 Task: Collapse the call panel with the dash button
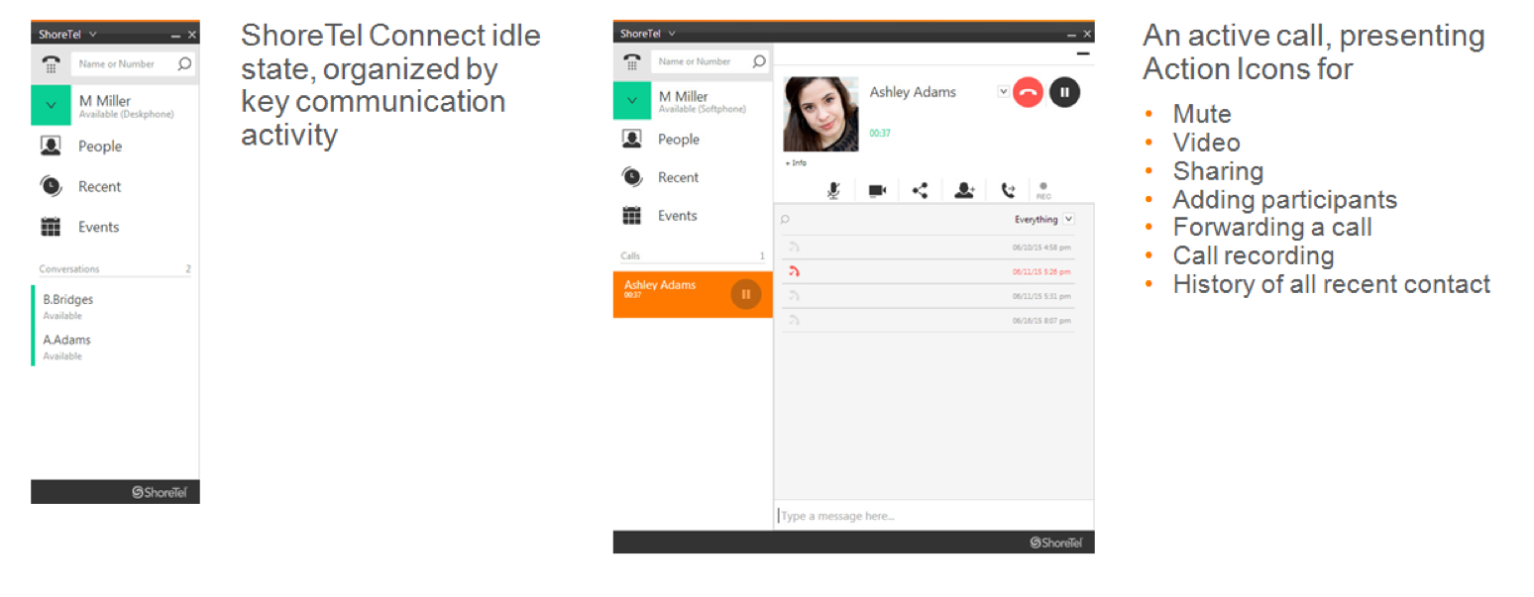[1083, 53]
